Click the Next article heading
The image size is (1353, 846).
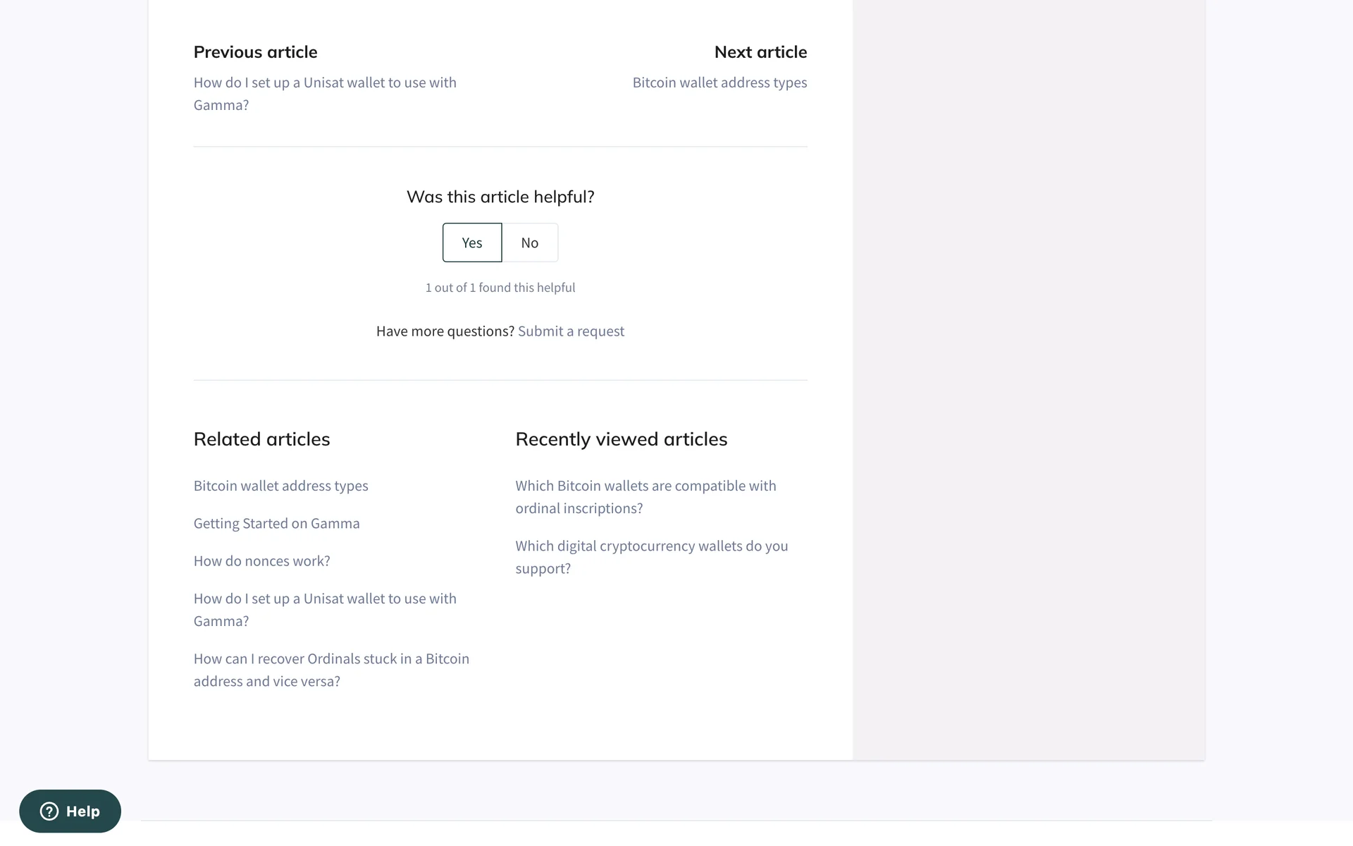760,52
